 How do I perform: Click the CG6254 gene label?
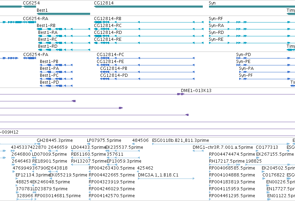tap(31, 3)
